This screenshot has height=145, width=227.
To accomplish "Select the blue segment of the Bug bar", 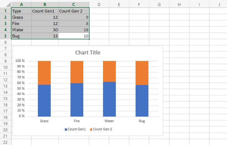I will [142, 101].
